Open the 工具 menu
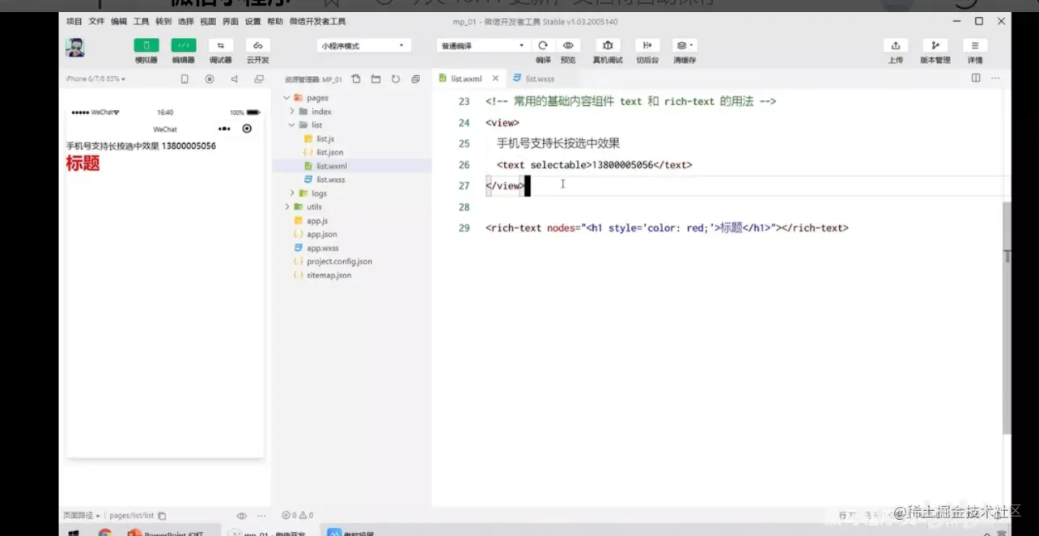 pos(141,22)
